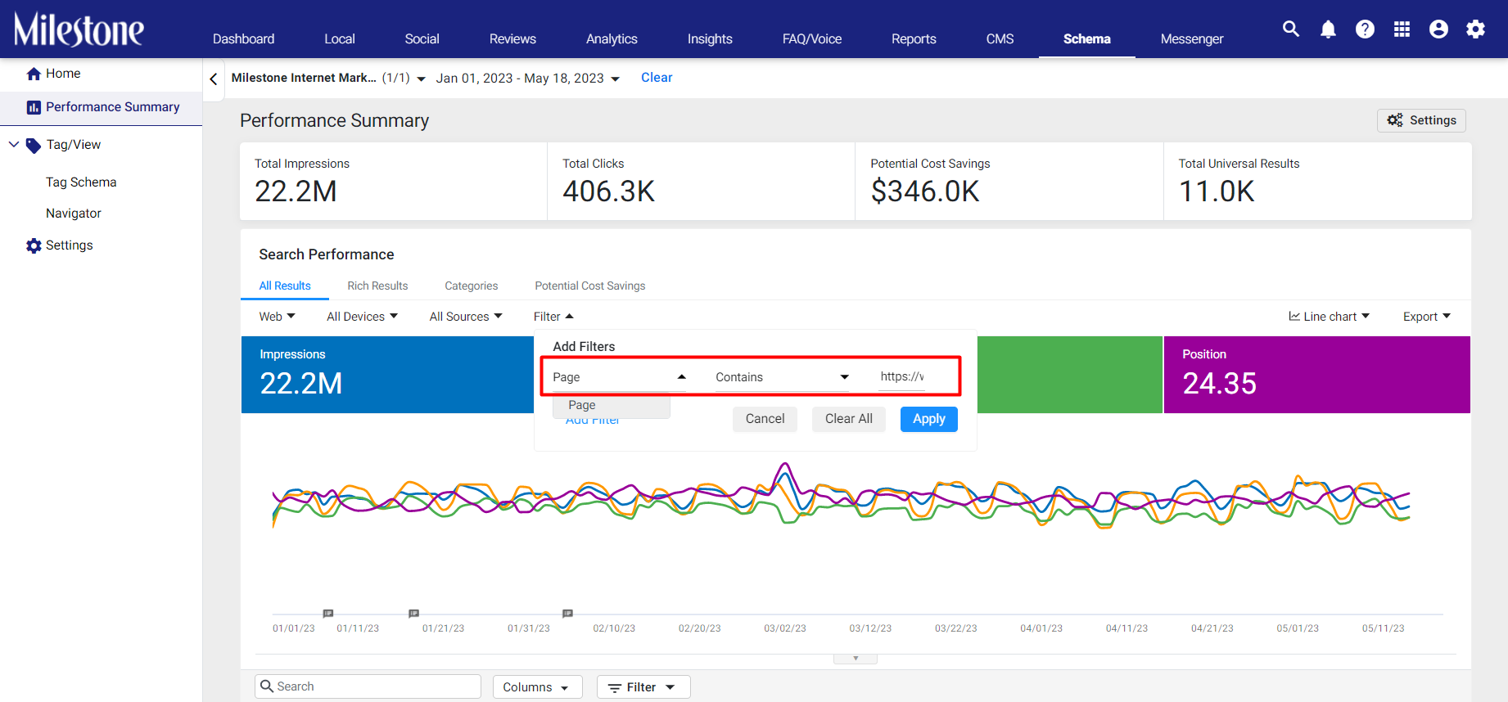The height and width of the screenshot is (702, 1508).
Task: Click the filter lines icon on bottom Filter button
Action: 615,688
